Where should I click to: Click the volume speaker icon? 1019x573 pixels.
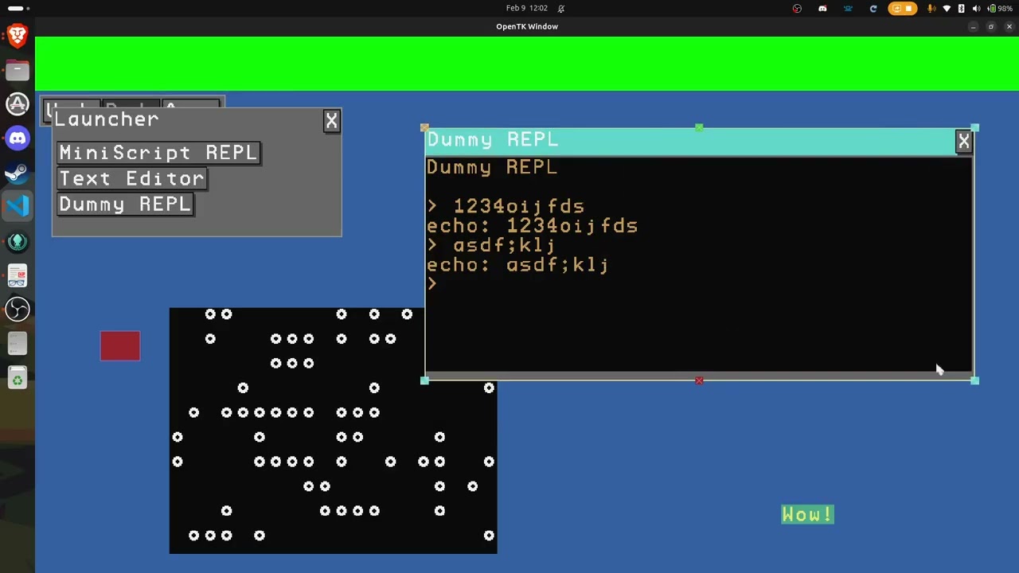point(976,8)
